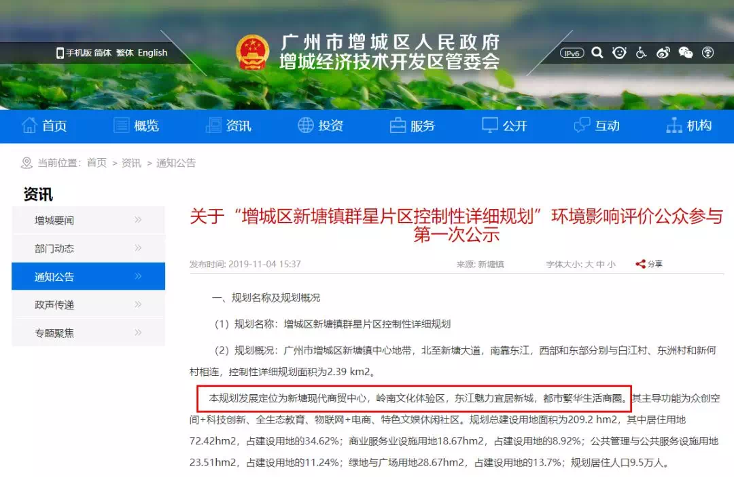
Task: Open the 首页 home navigation item
Action: 45,126
